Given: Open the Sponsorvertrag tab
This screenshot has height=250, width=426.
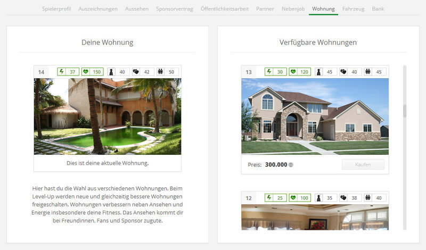Looking at the screenshot, I should (x=175, y=9).
